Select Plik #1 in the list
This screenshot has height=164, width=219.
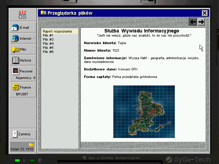click(x=48, y=36)
